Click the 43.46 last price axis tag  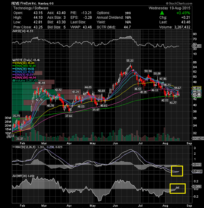[x=197, y=95]
